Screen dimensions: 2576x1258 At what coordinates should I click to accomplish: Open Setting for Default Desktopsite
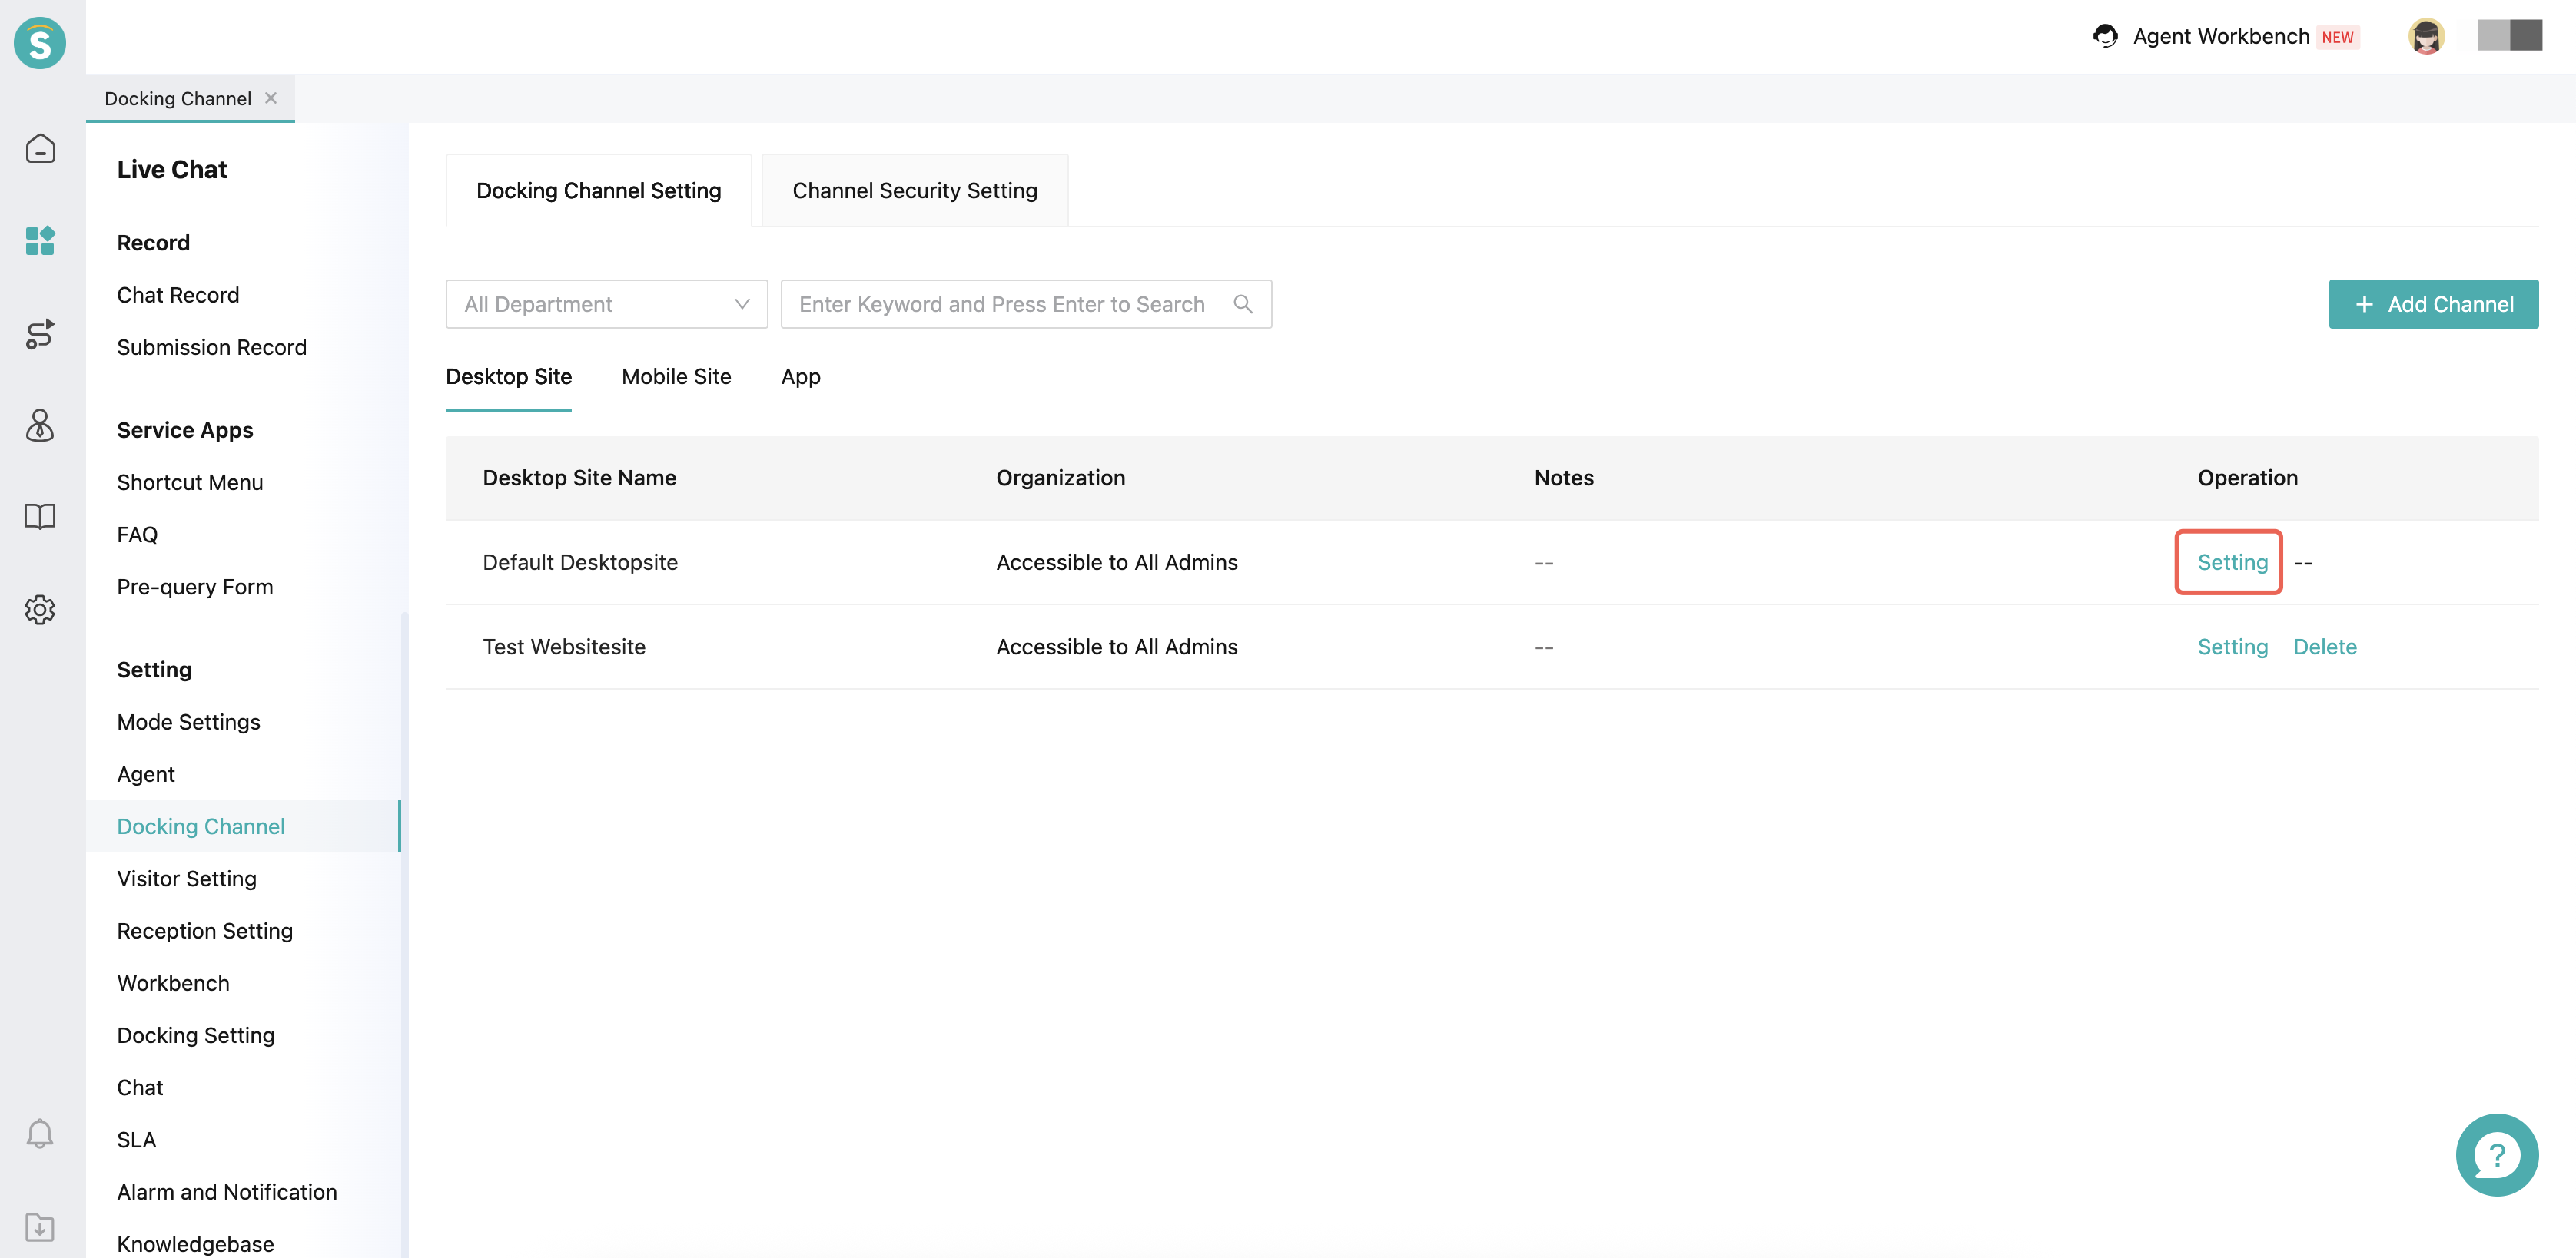[2232, 562]
